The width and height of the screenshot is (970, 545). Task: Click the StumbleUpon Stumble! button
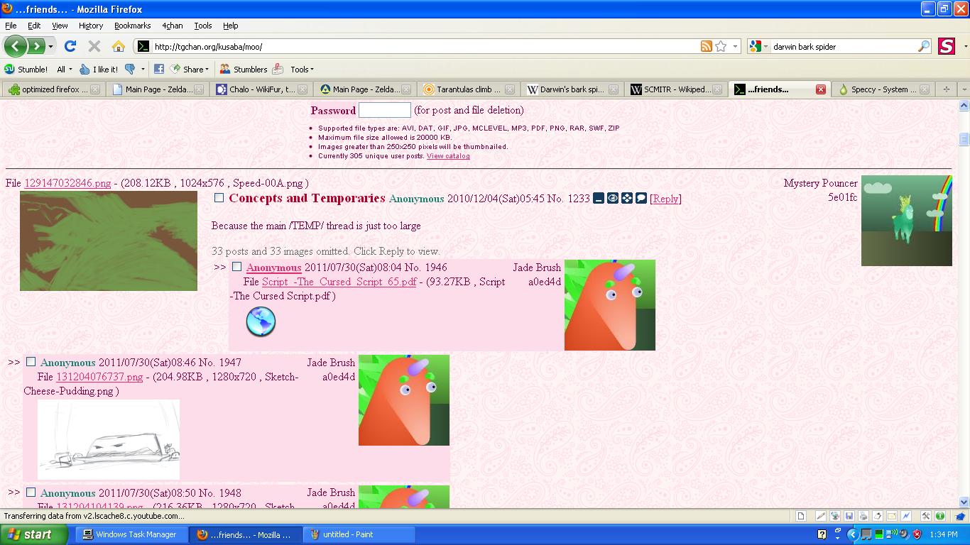click(x=26, y=70)
